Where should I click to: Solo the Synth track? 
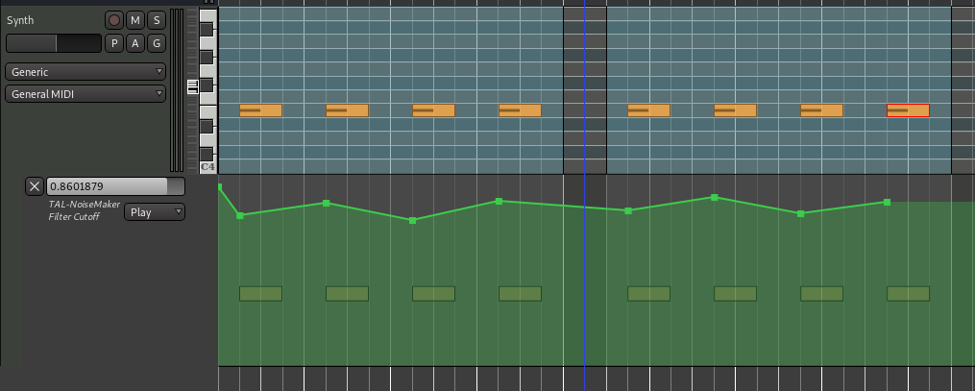tap(156, 20)
